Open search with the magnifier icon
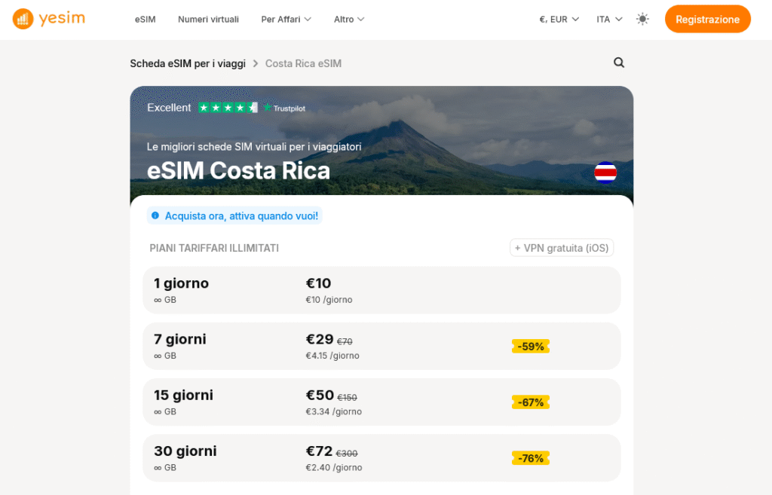This screenshot has width=772, height=495. pos(618,63)
